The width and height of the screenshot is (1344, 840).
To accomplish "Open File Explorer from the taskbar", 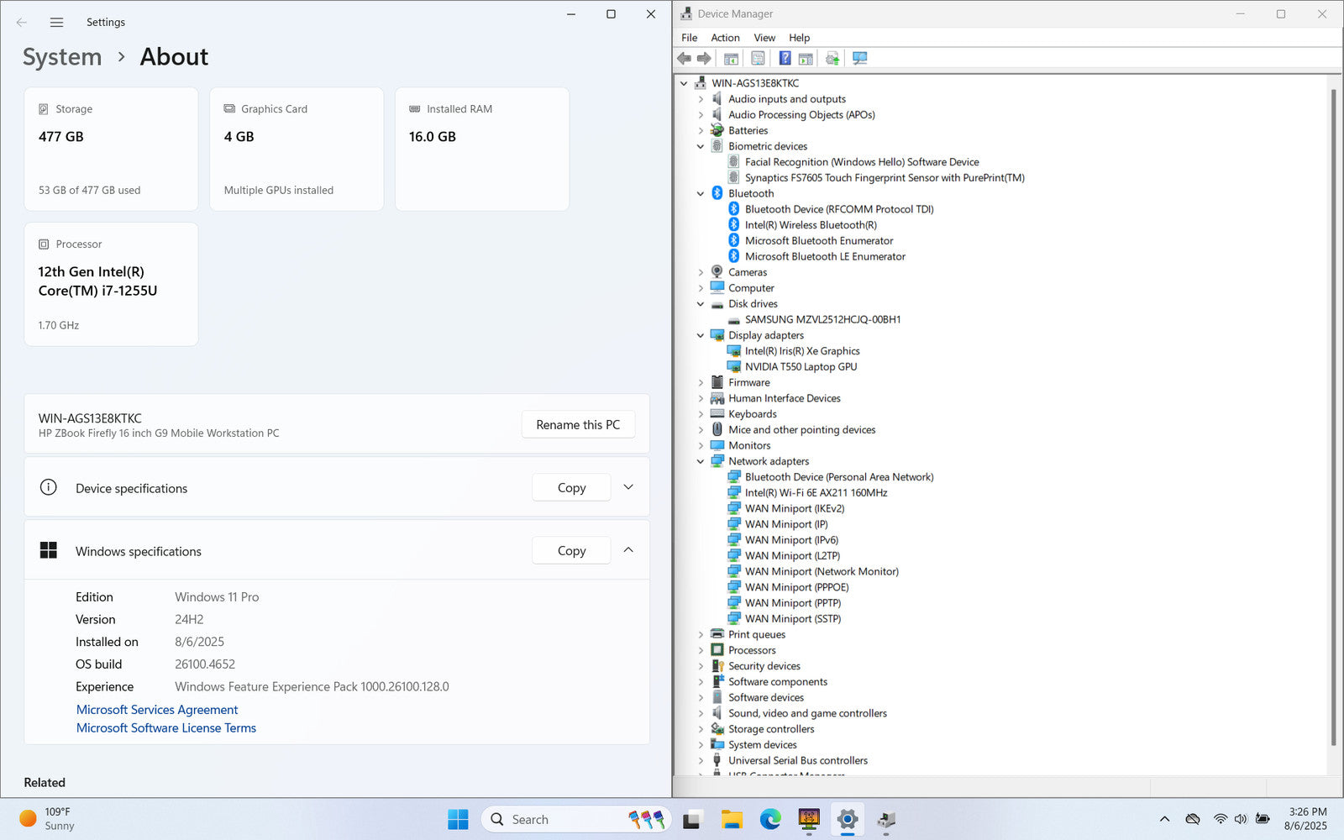I will pos(732,819).
